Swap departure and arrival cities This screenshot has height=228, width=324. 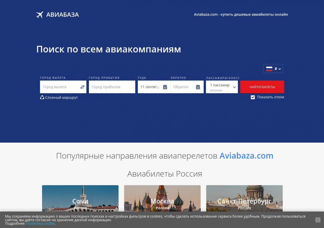[82, 87]
